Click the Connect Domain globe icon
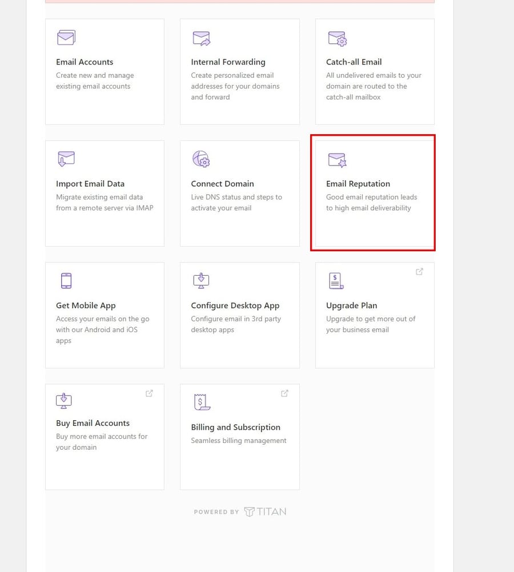Screen dimensions: 514x572 tap(201, 159)
